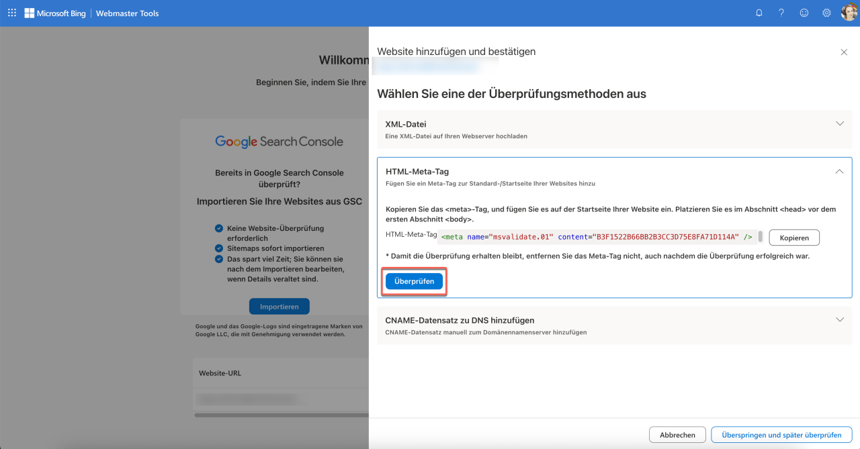Expand the XML-Datei section
The image size is (860, 449).
point(840,123)
